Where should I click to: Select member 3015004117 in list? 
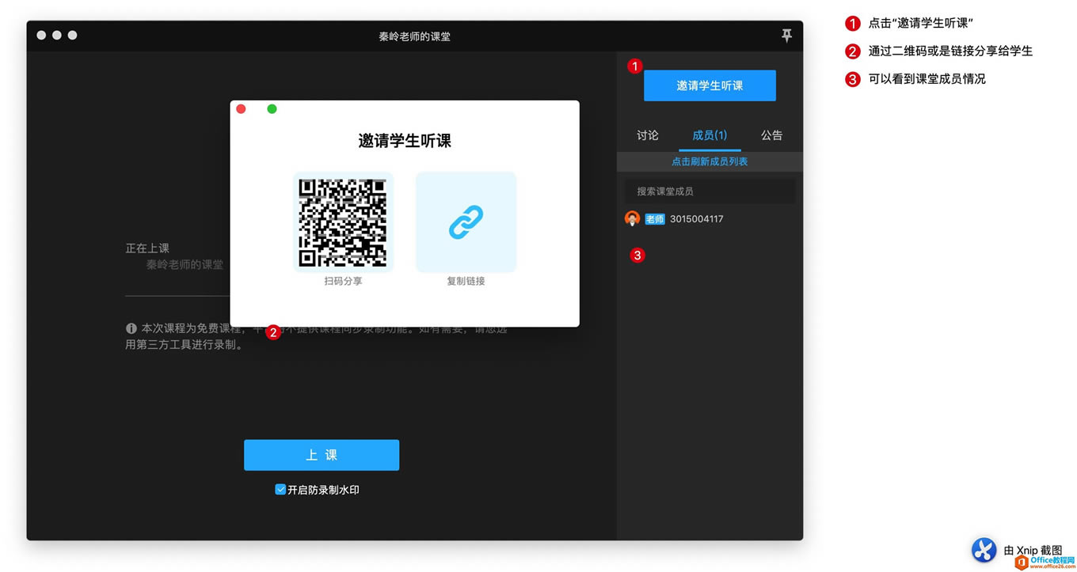click(x=697, y=219)
